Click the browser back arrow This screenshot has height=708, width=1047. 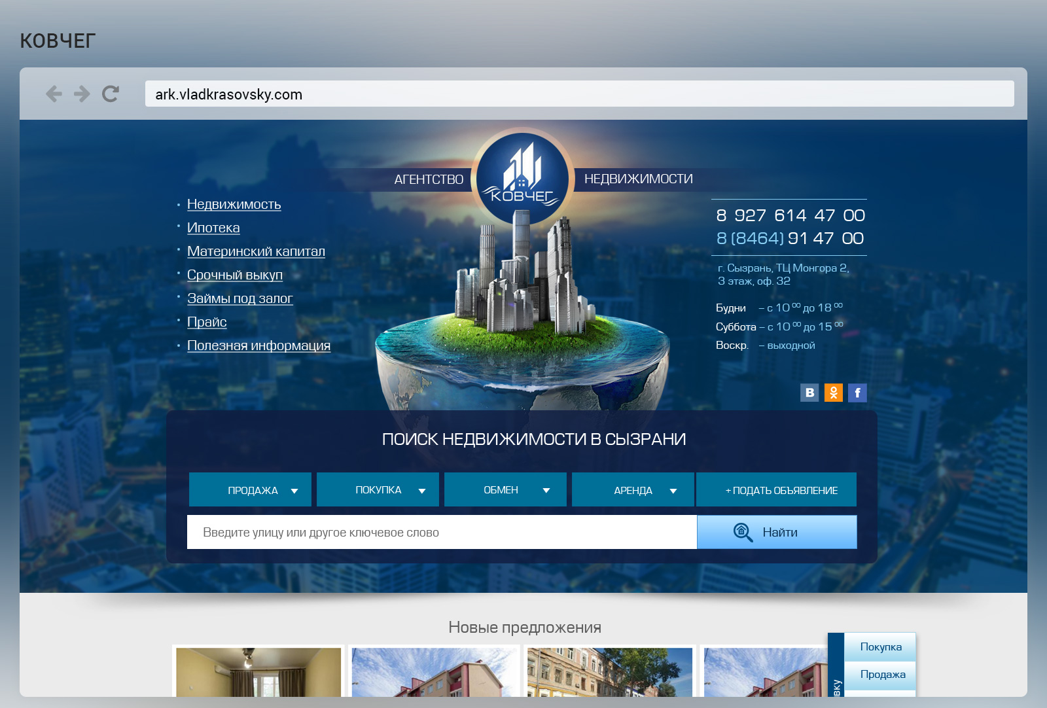point(54,94)
